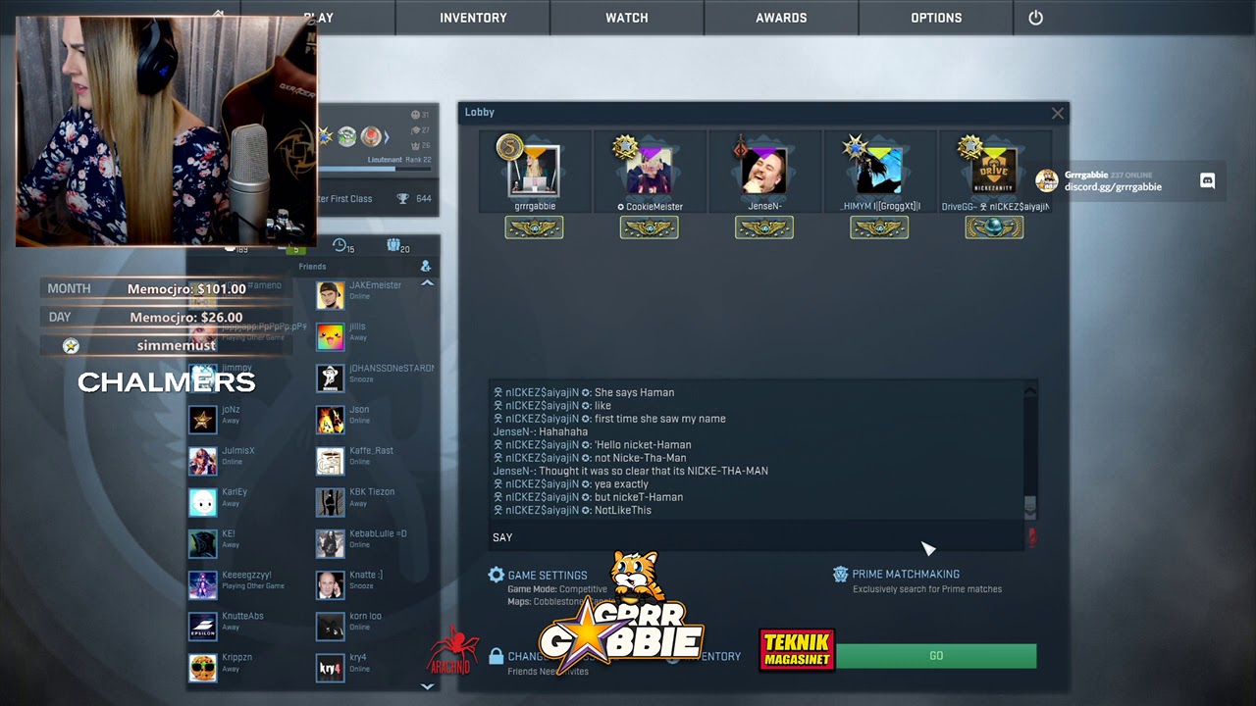Screen dimensions: 1256x706
Task: Click _HIMYM's skill rank badge
Action: 878,227
